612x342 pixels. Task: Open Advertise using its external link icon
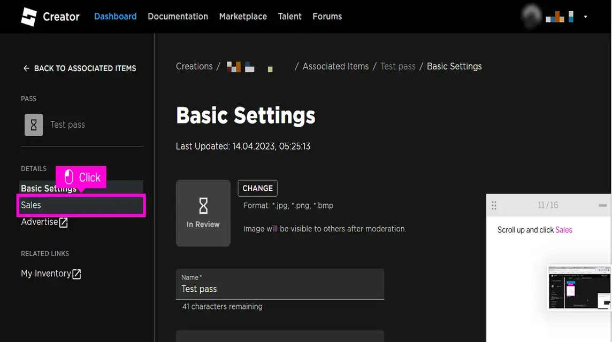(x=64, y=222)
